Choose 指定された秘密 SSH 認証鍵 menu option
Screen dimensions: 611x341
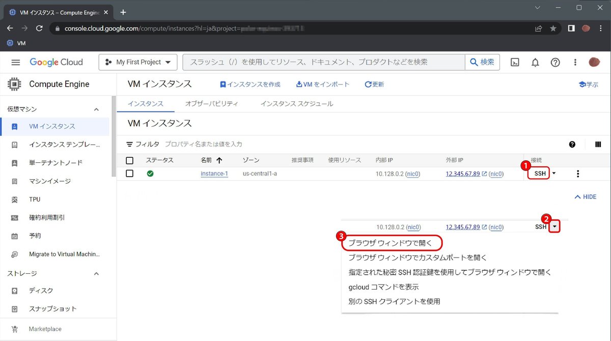click(x=450, y=272)
